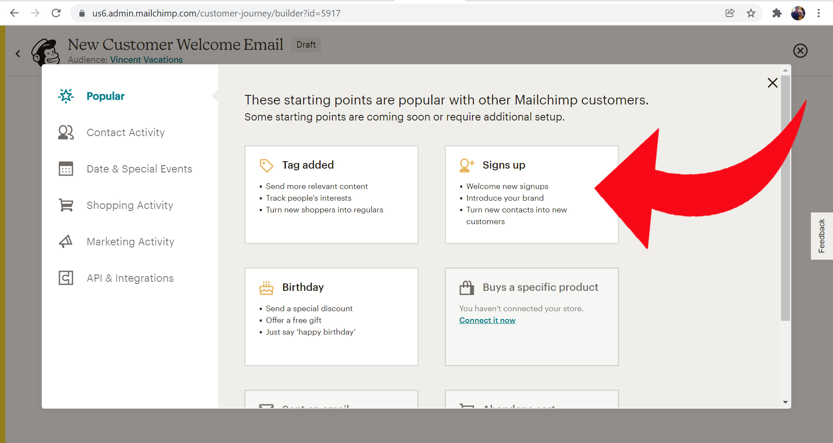Viewport: 833px width, 443px height.
Task: Click 'Send more relevant content' bullet
Action: tap(317, 186)
